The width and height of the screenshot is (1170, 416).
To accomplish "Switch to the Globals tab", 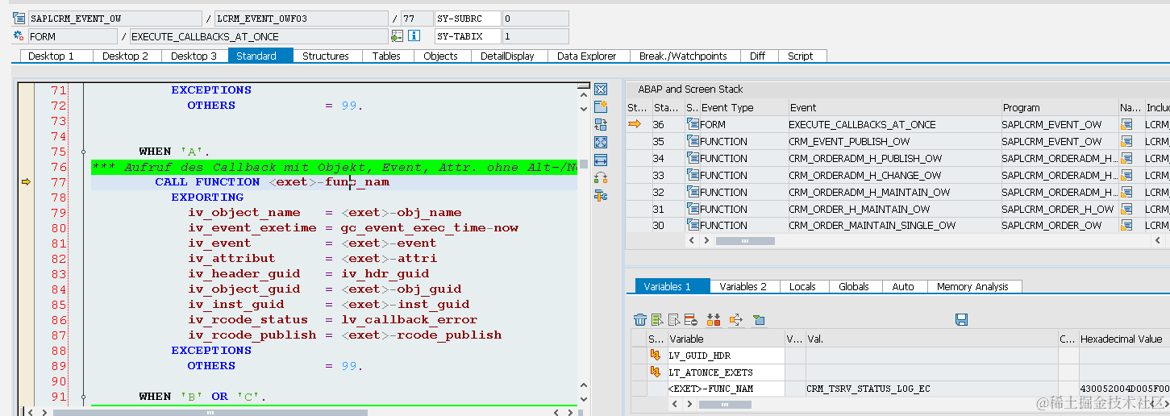I will click(854, 286).
